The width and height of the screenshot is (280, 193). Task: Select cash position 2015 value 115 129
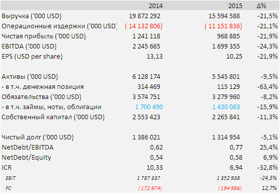click(228, 87)
